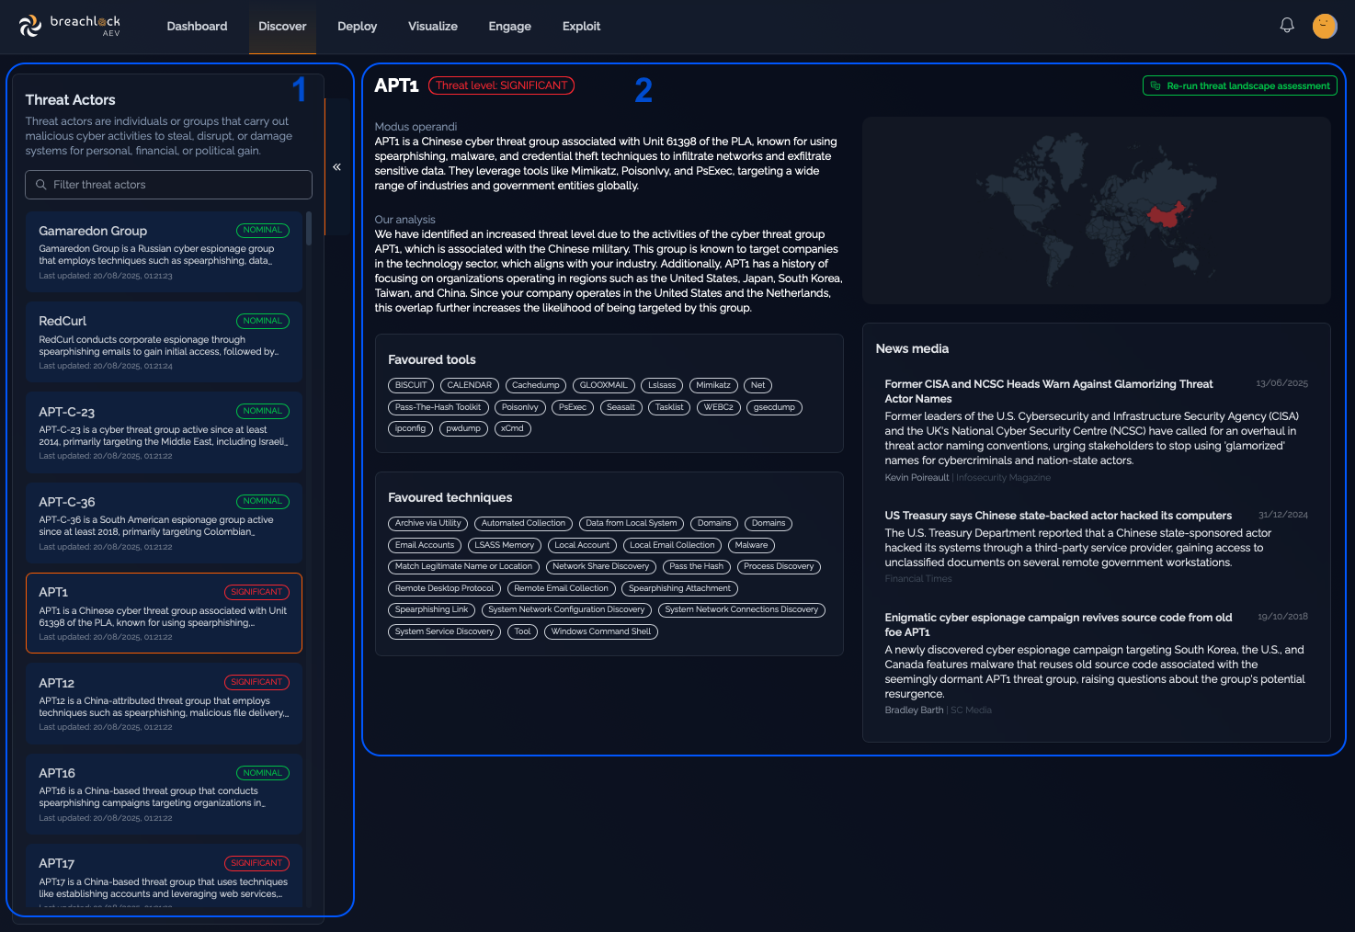The image size is (1355, 932).
Task: Click the Pass-The-Hash Toolkit tag
Action: point(438,407)
